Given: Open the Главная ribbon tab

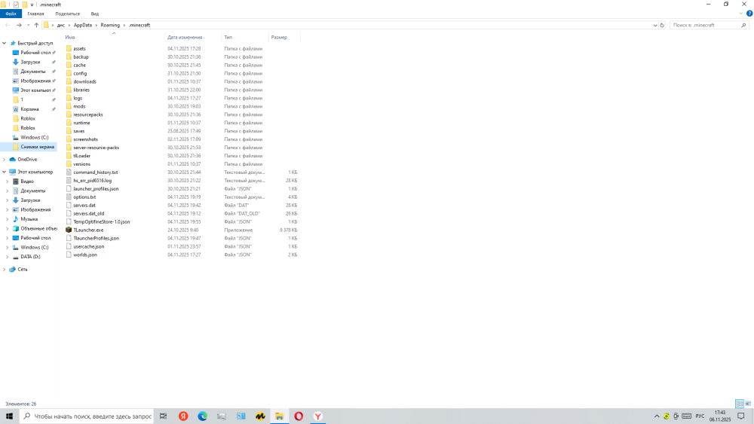Looking at the screenshot, I should (x=35, y=14).
